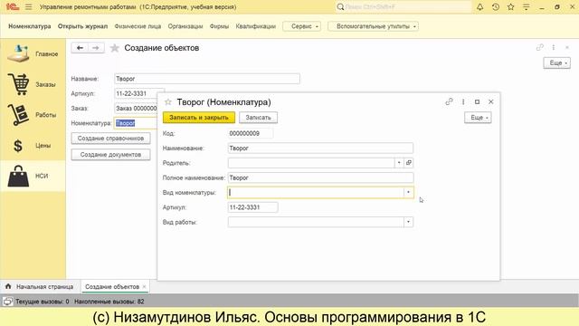Click the dialog Артикул field 11-22-3331
579x326 pixels.
252,207
